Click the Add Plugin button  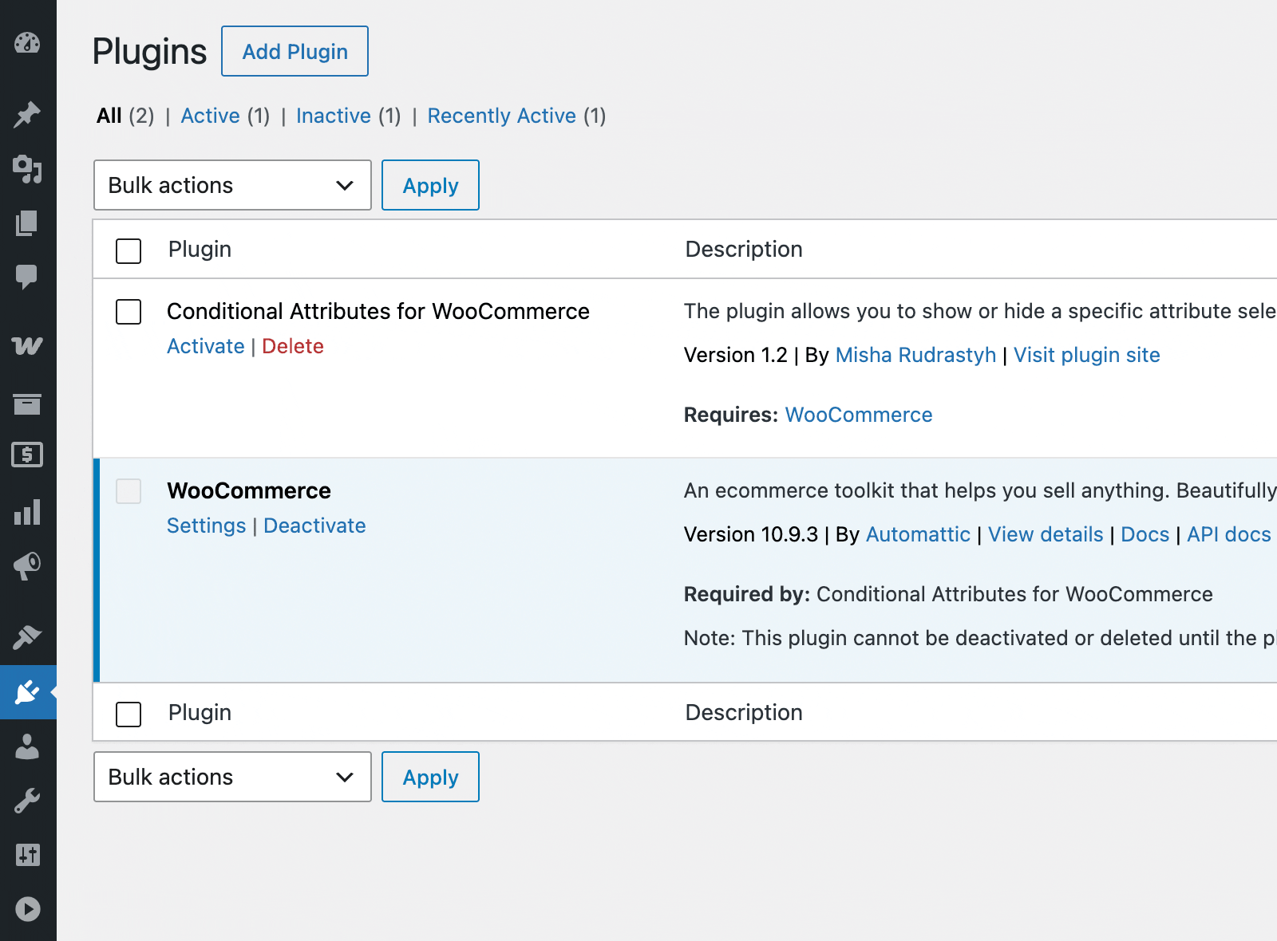295,51
